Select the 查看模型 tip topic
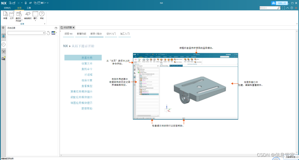This screenshot has height=160, width=299. (x=87, y=86)
